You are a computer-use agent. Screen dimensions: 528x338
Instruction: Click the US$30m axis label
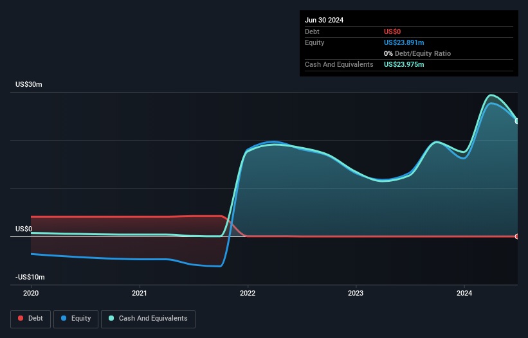(29, 84)
